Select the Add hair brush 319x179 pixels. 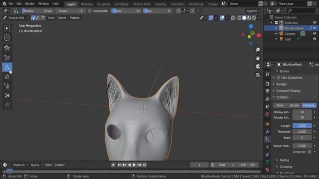7,67
